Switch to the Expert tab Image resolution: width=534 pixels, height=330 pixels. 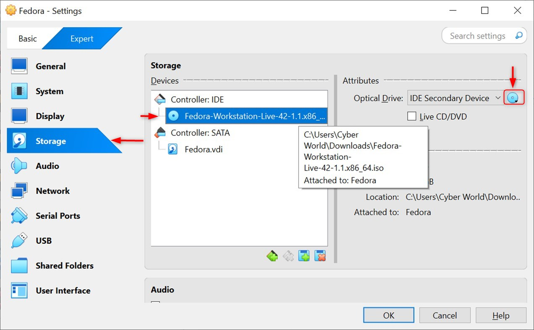pyautogui.click(x=82, y=39)
